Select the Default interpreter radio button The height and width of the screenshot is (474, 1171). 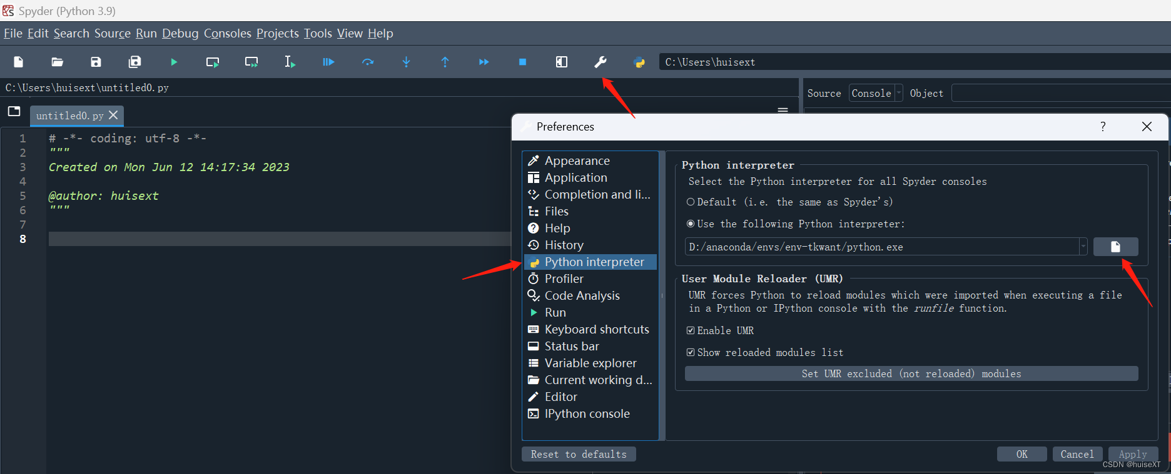[691, 202]
